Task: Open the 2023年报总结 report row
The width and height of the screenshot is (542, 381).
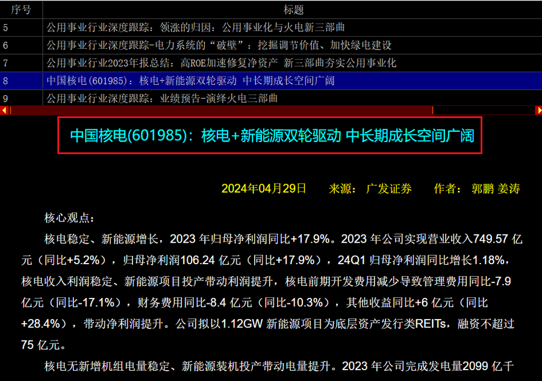Action: pos(221,63)
